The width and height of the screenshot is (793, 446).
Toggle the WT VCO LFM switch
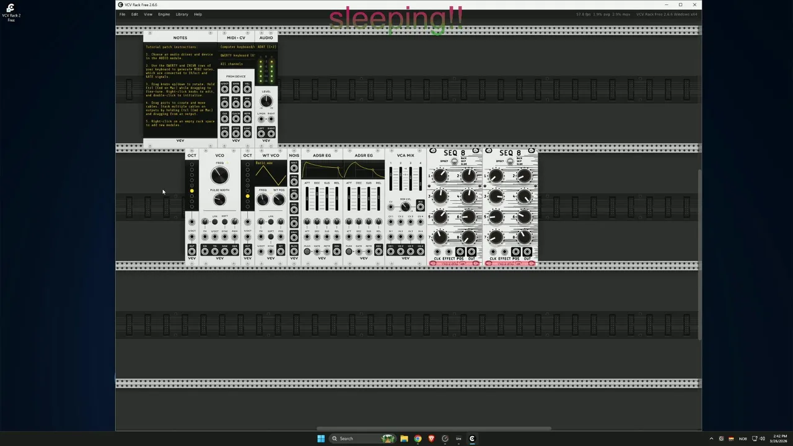point(271,222)
